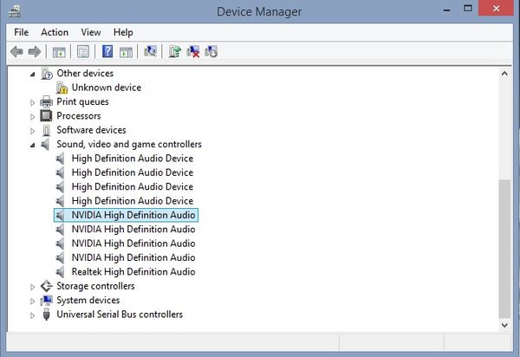The width and height of the screenshot is (520, 357).
Task: Expand the Universal Serial Bus controllers node
Action: (33, 315)
